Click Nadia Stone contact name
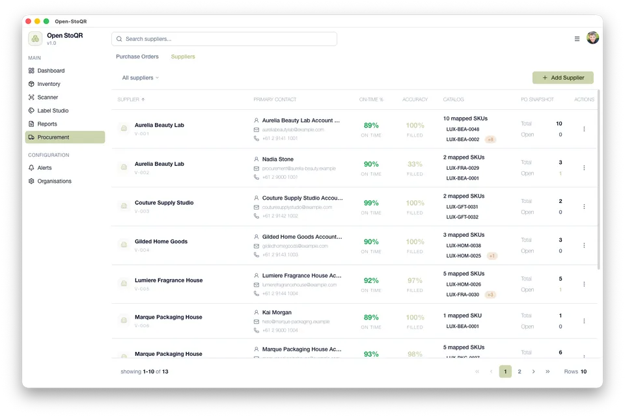 tap(278, 159)
